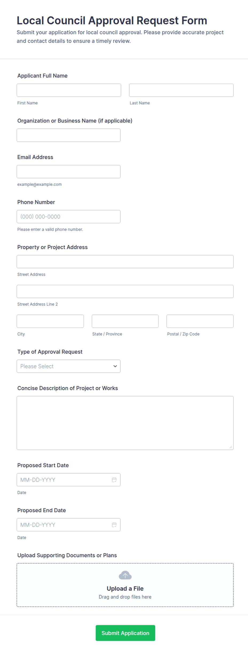Click the Street Address field
The image size is (248, 654).
(x=125, y=262)
